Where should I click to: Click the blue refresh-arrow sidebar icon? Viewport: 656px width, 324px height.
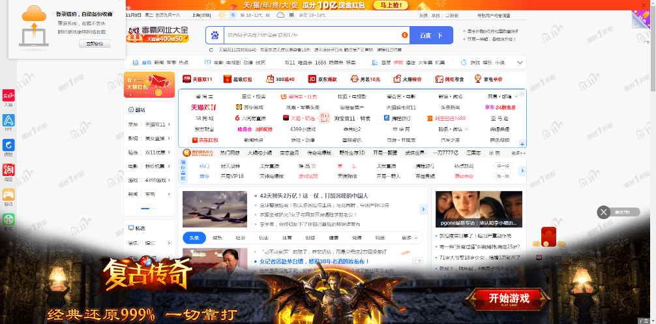pos(8,145)
